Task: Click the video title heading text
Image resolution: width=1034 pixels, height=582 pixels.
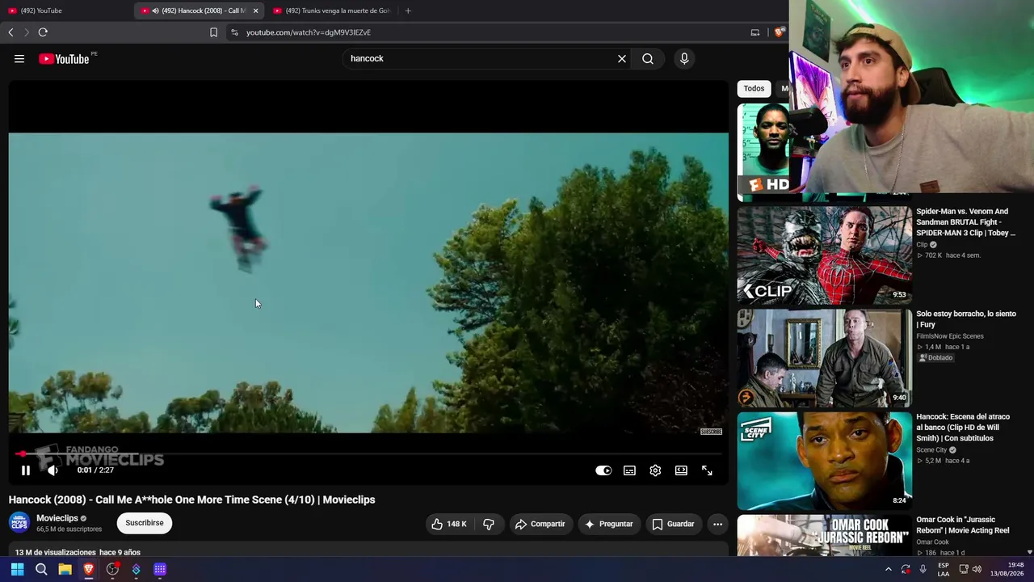Action: pos(192,500)
